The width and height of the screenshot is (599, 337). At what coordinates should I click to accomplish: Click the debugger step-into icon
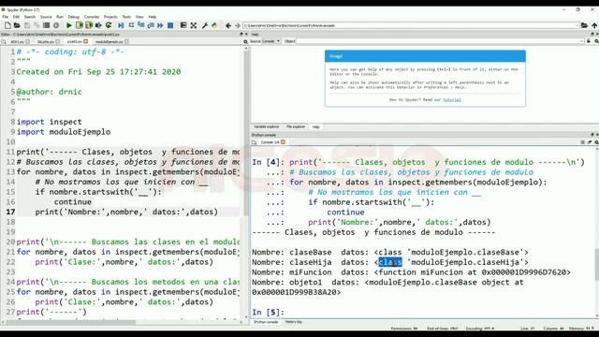pos(141,25)
